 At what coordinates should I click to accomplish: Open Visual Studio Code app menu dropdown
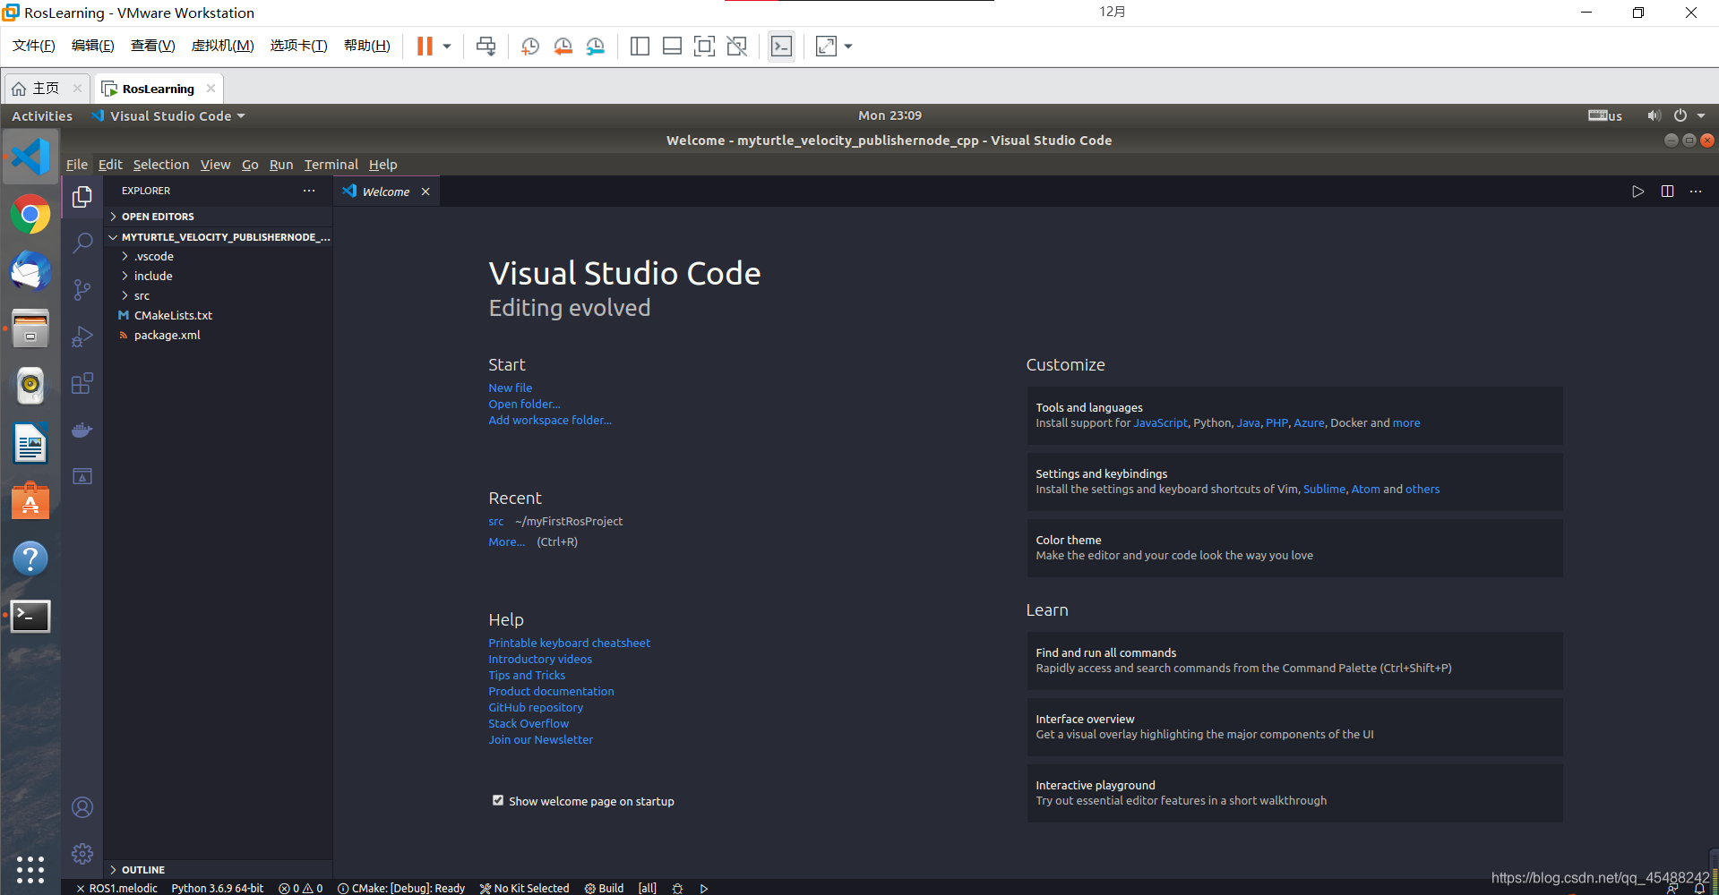point(168,116)
